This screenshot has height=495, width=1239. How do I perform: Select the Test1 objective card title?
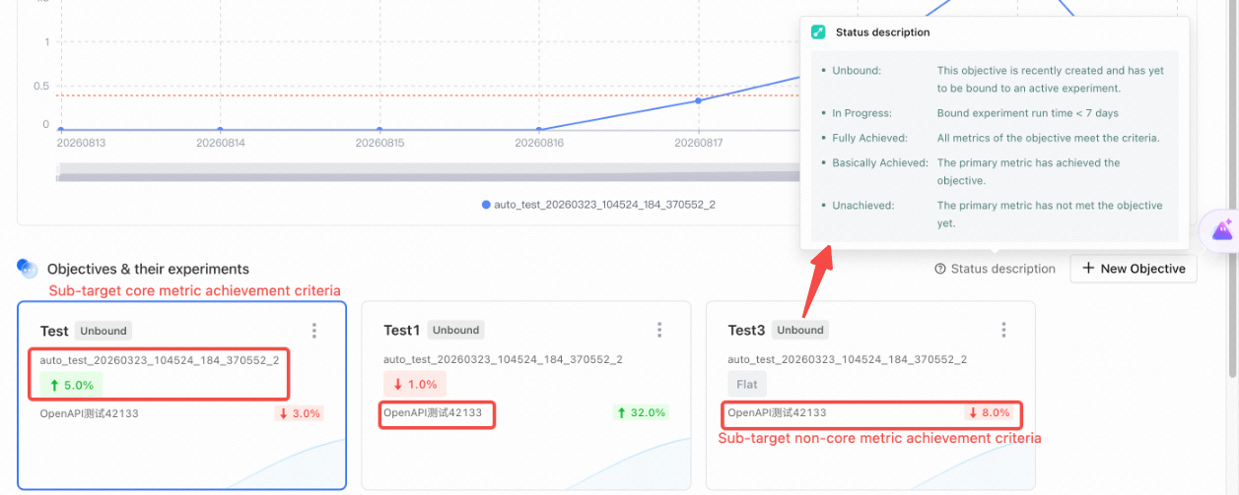(x=401, y=331)
